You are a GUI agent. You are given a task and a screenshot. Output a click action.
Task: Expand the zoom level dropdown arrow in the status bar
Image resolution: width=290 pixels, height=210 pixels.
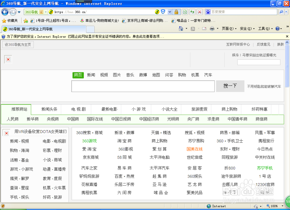point(282,206)
